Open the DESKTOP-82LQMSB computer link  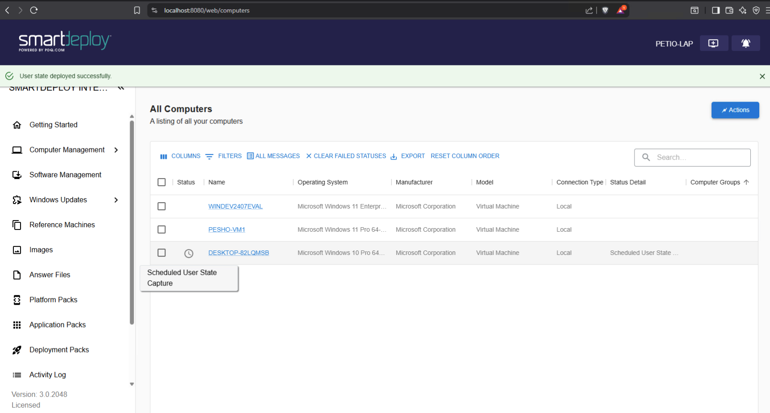239,253
